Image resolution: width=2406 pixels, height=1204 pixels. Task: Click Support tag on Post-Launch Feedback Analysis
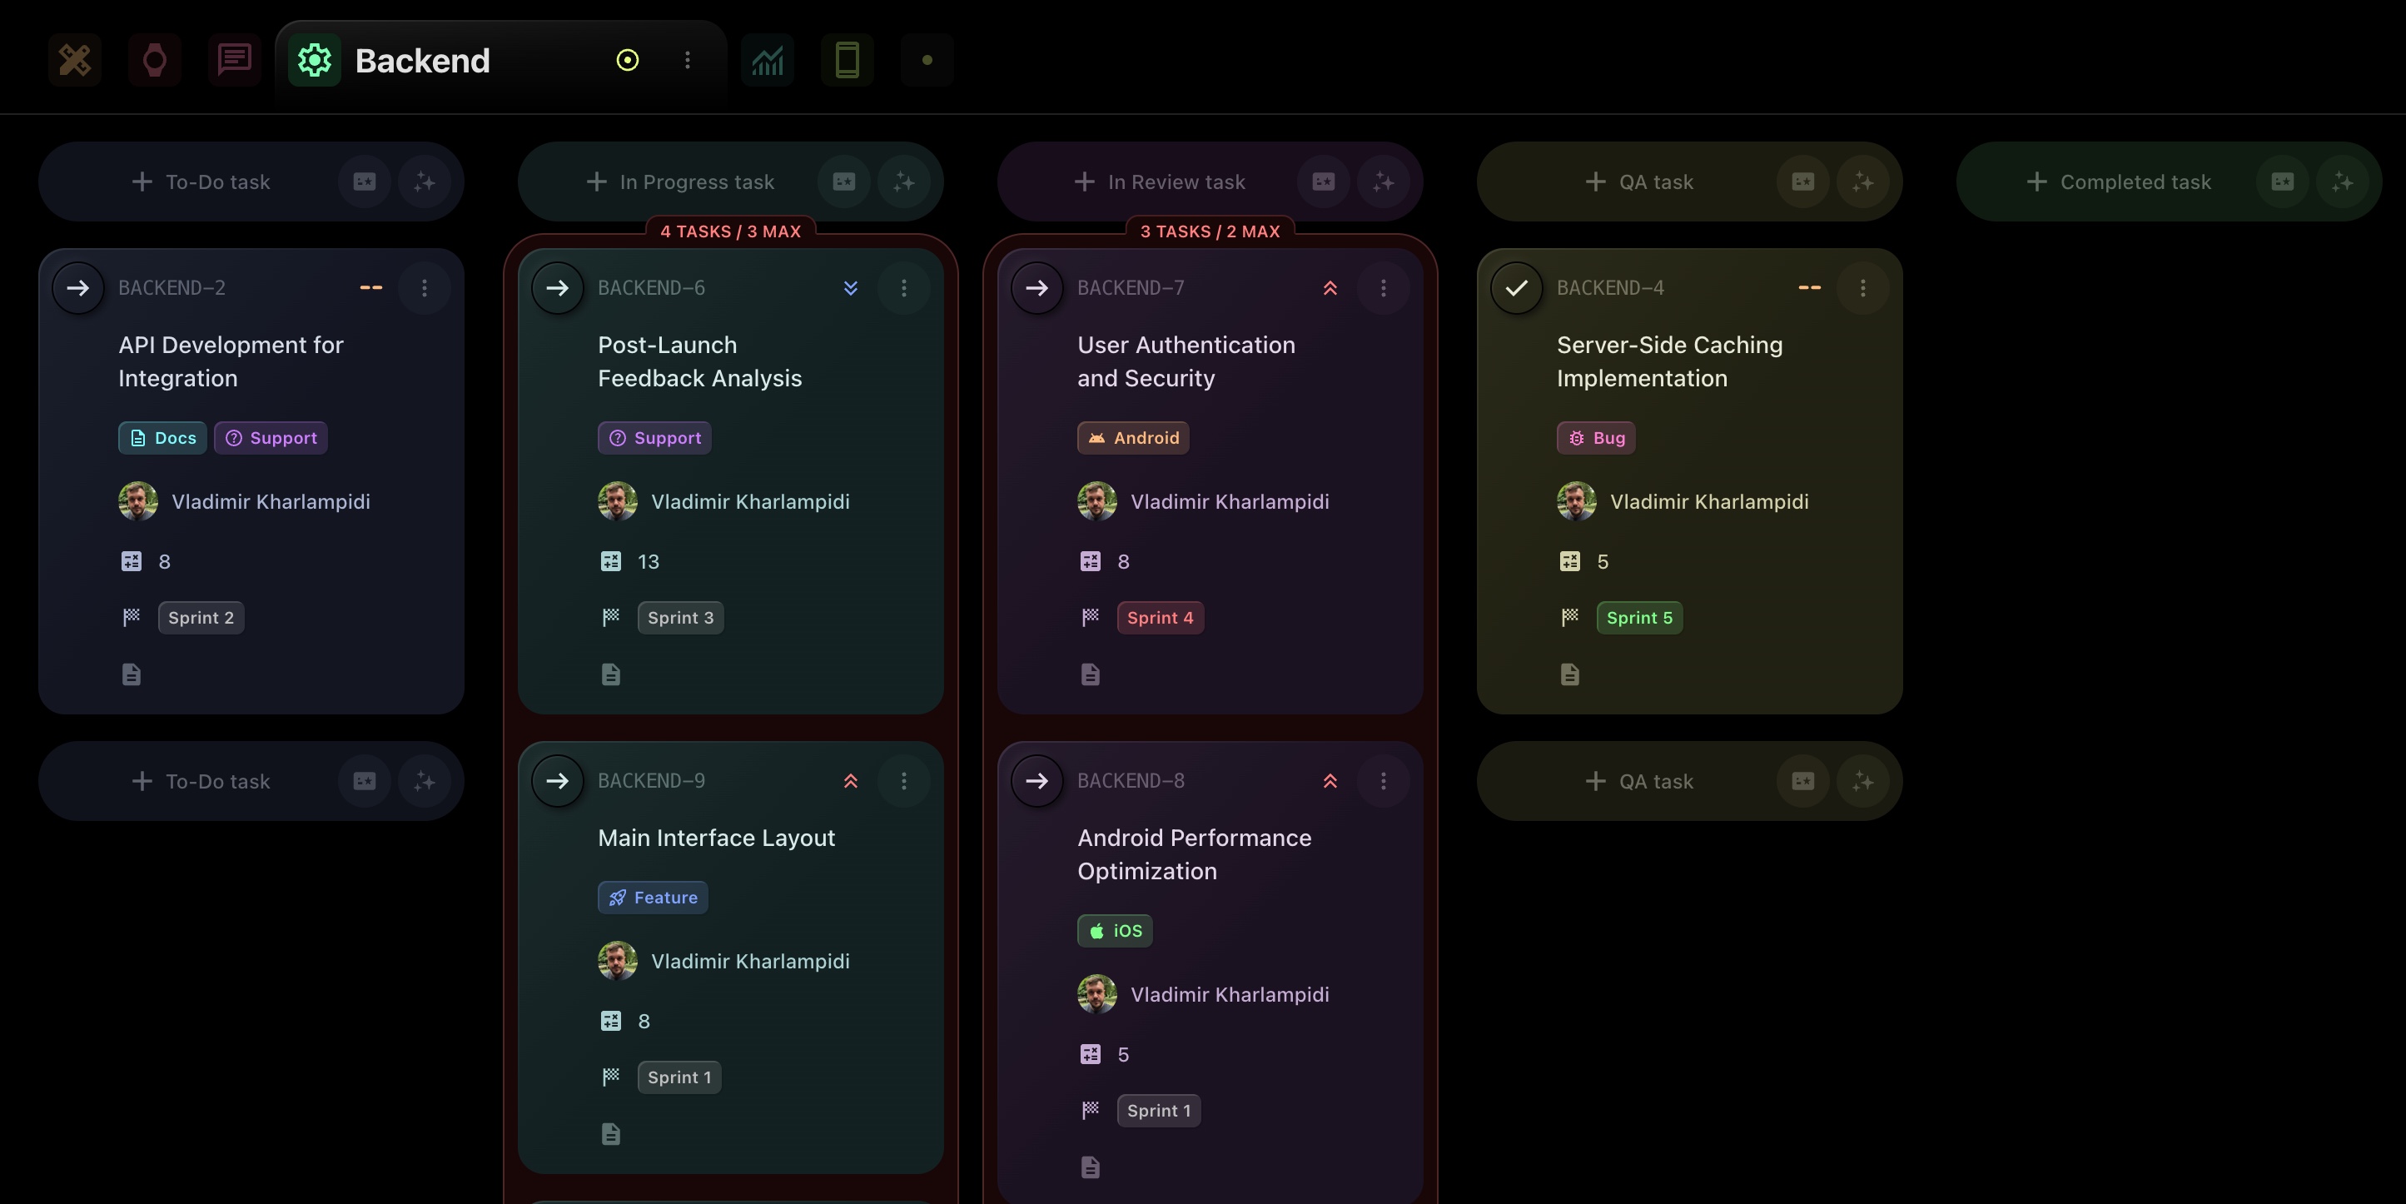[x=654, y=438]
